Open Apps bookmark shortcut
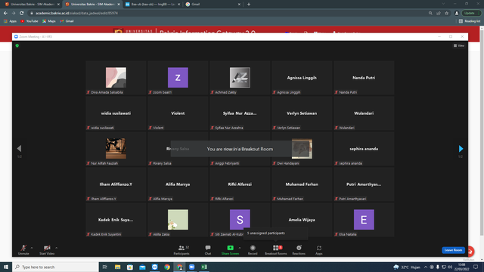 (x=10, y=21)
